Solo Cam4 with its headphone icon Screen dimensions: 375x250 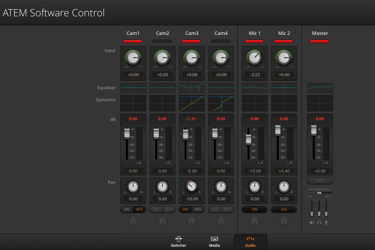tap(221, 221)
